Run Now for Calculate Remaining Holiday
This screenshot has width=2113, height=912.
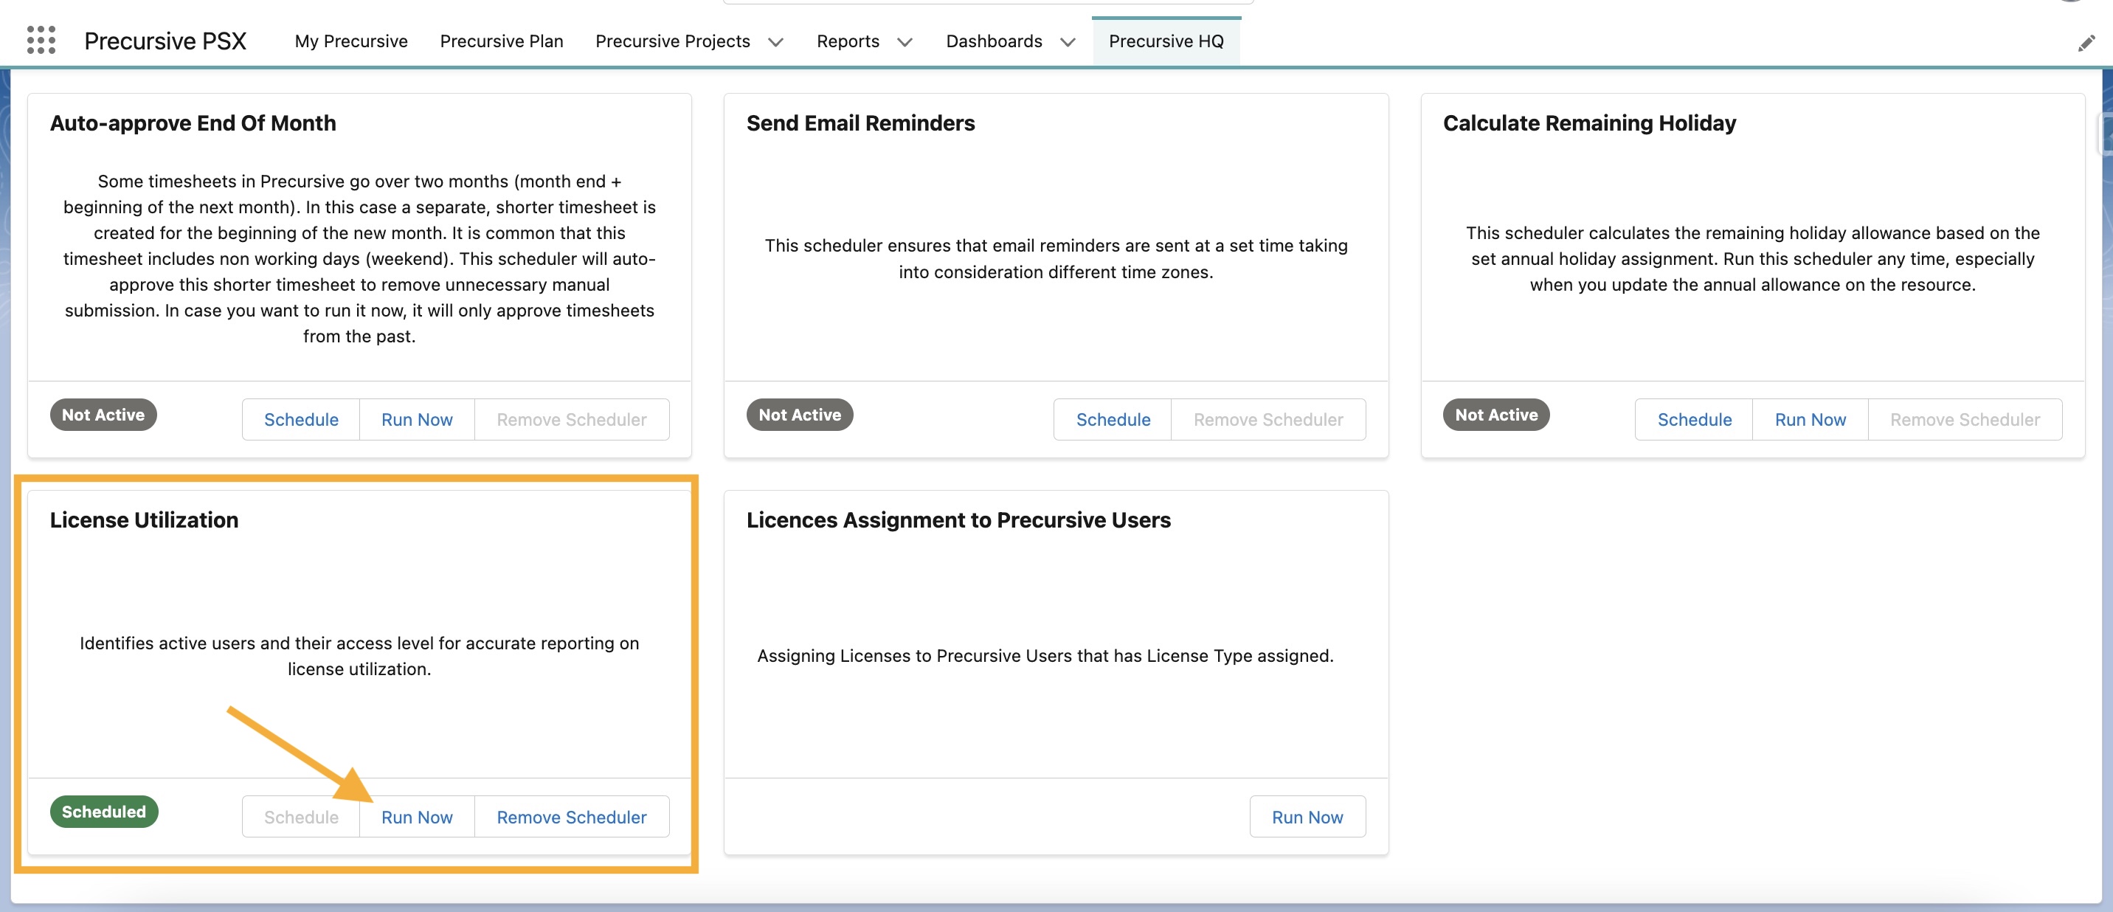(1811, 419)
